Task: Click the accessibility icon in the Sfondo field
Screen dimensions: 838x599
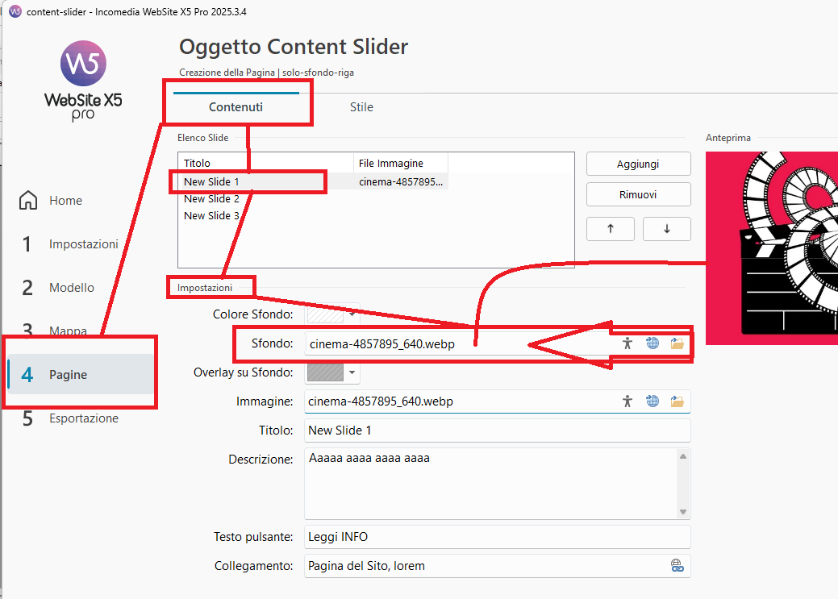Action: pyautogui.click(x=627, y=343)
